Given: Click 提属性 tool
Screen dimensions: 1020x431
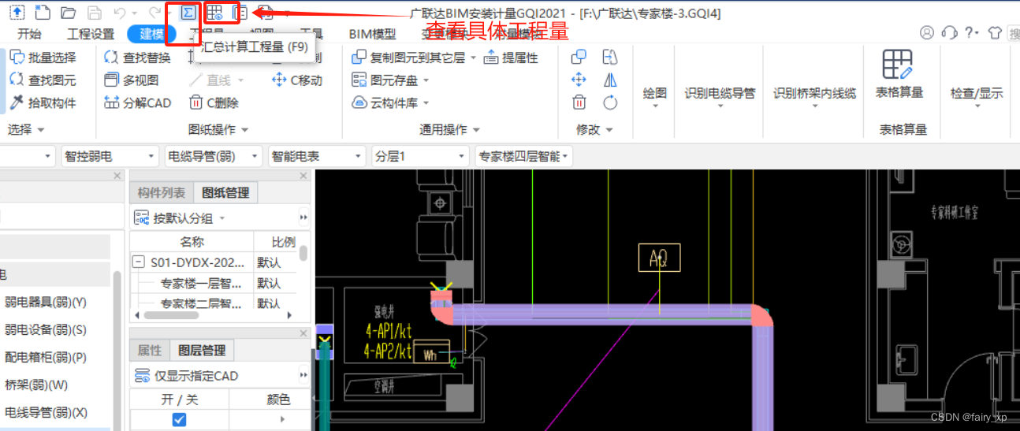Looking at the screenshot, I should [x=511, y=58].
